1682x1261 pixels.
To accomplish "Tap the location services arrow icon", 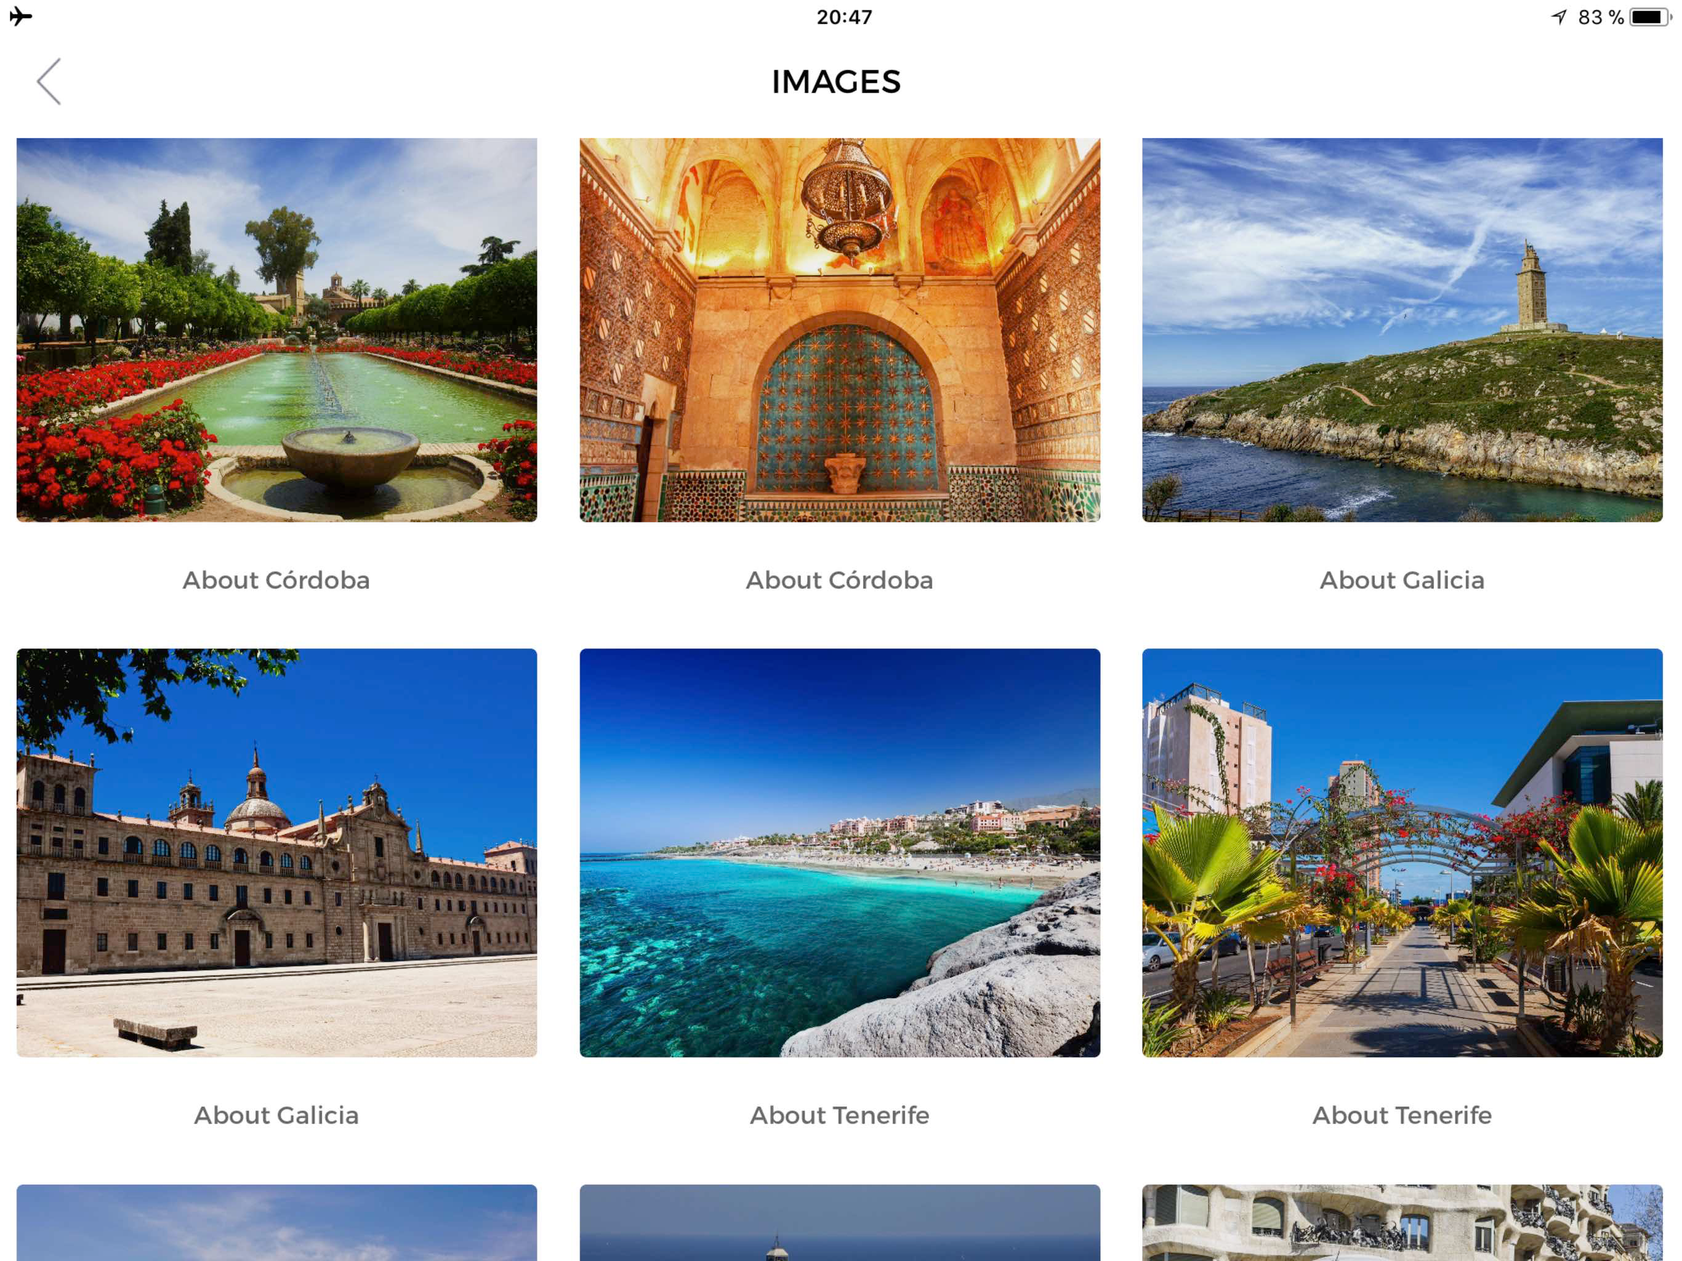I will tap(1559, 17).
